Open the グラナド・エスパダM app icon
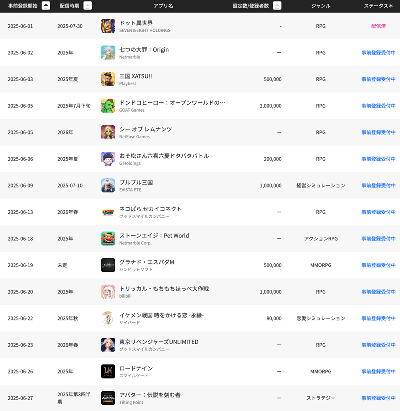400x411 pixels. click(x=108, y=265)
